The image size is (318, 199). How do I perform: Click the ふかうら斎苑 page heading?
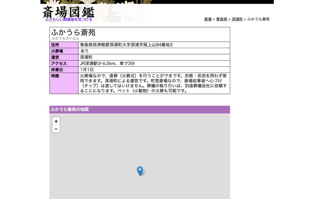coord(74,32)
